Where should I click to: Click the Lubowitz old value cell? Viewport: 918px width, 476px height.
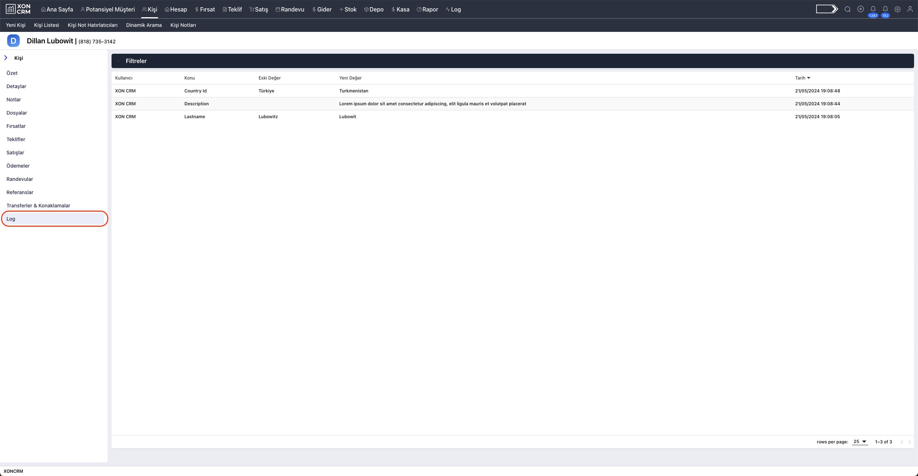click(268, 116)
